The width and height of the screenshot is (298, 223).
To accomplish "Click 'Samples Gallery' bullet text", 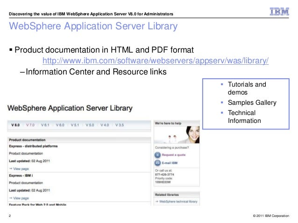I will click(252, 102).
